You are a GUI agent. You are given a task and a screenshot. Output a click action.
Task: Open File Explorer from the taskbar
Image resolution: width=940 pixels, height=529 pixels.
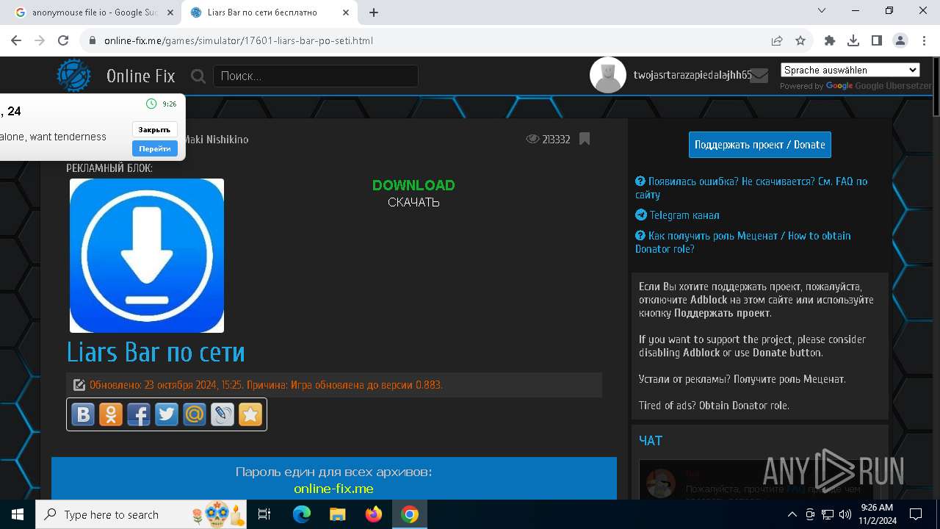coord(337,514)
